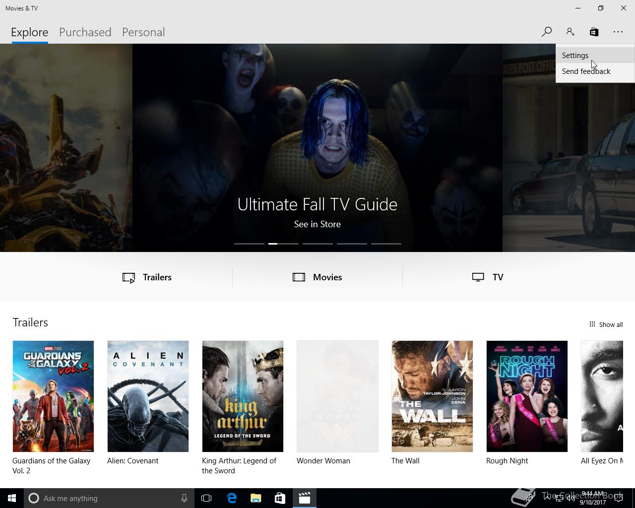
Task: Click the Wonder Woman title text
Action: tap(323, 461)
